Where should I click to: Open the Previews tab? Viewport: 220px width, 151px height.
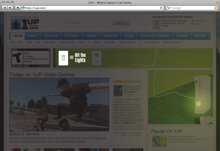pyautogui.click(x=71, y=36)
